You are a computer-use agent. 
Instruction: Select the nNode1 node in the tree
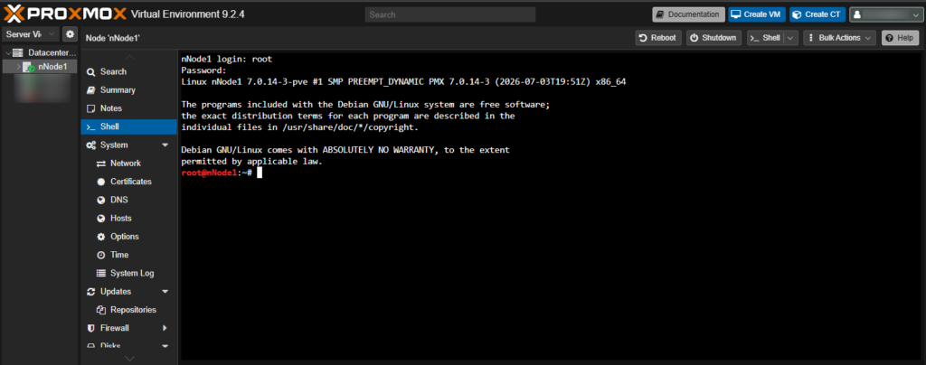click(52, 67)
